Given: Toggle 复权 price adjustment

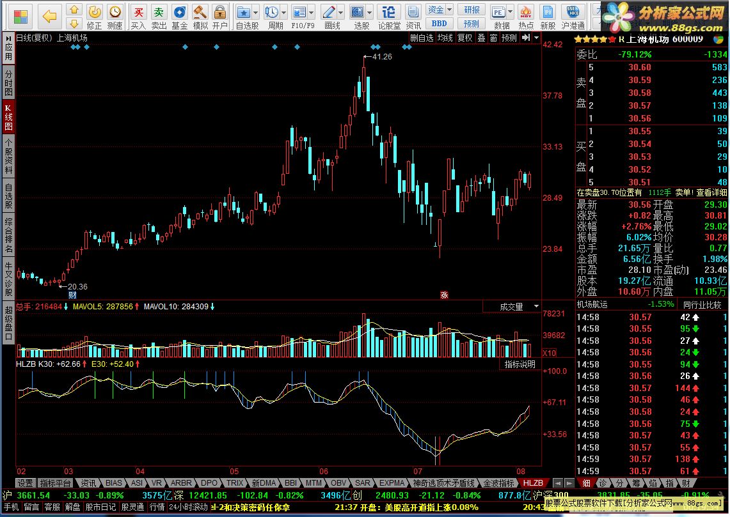Looking at the screenshot, I should pyautogui.click(x=464, y=38).
